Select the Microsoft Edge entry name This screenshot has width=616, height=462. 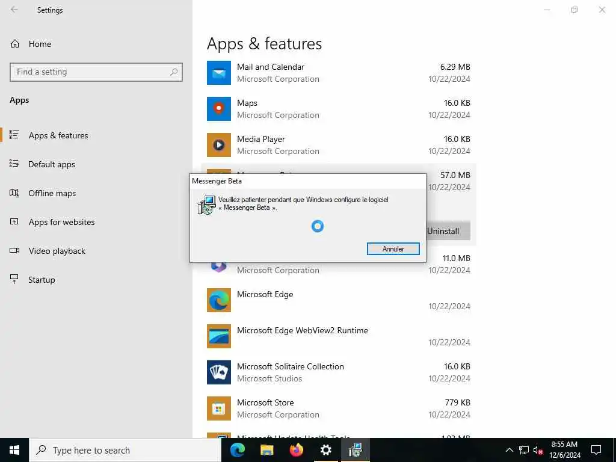265,294
